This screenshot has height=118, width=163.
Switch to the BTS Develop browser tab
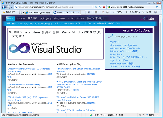pos(38,12)
